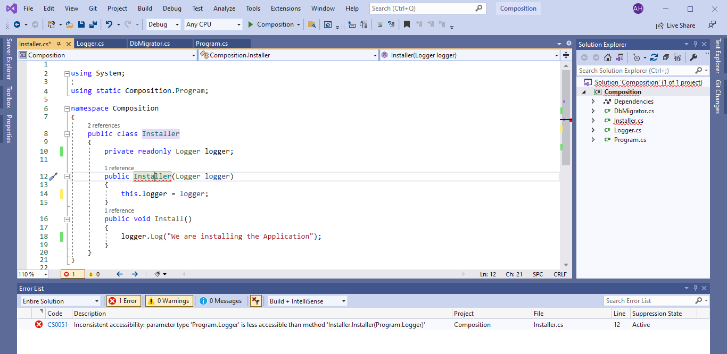Click the '2 references' CodeLens link
The width and height of the screenshot is (727, 354).
pos(104,125)
